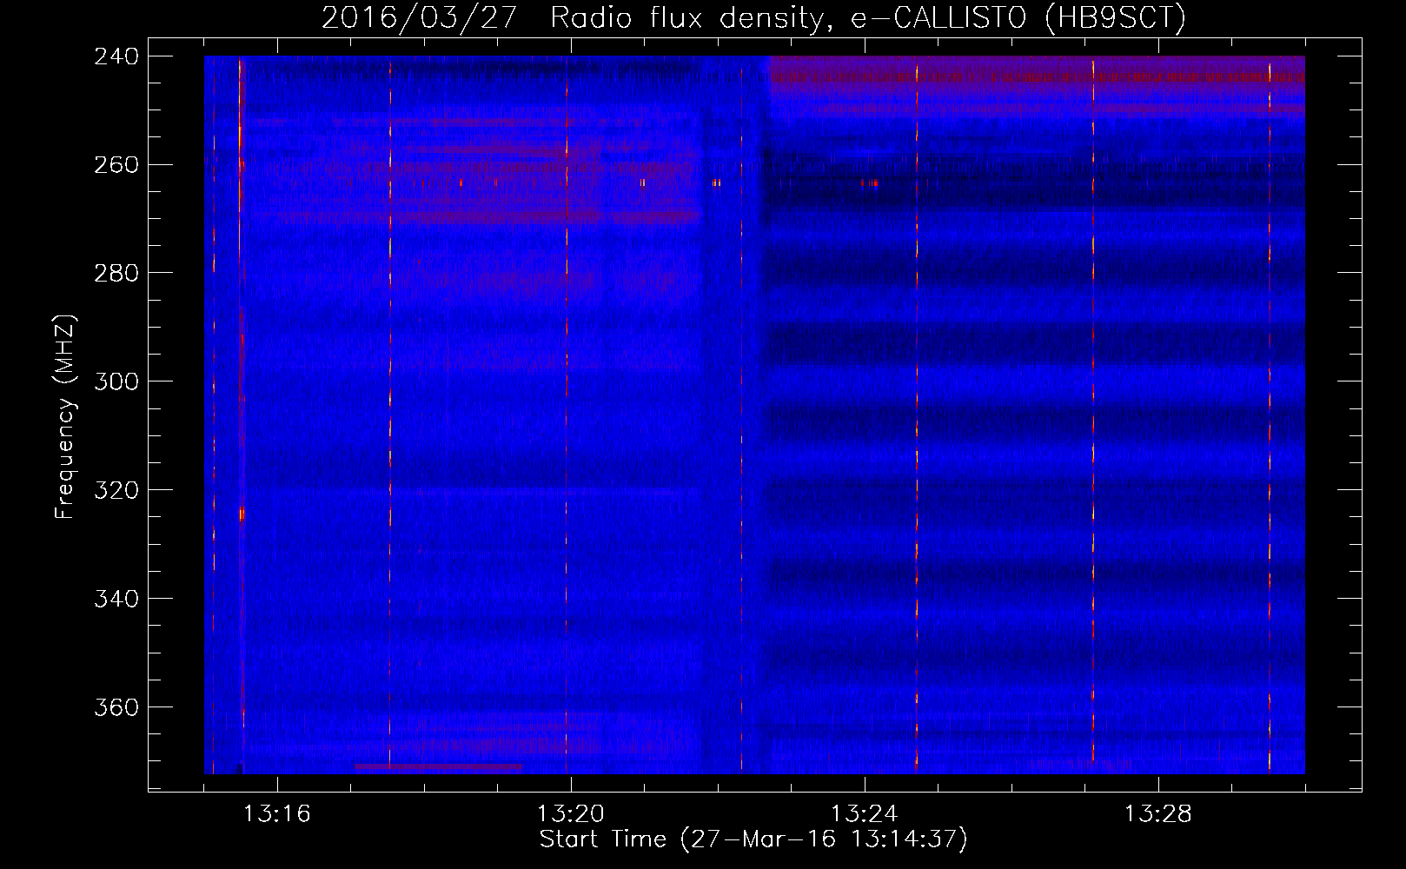Click the 13:20 time tick label
This screenshot has width=1406, height=869.
click(x=571, y=814)
